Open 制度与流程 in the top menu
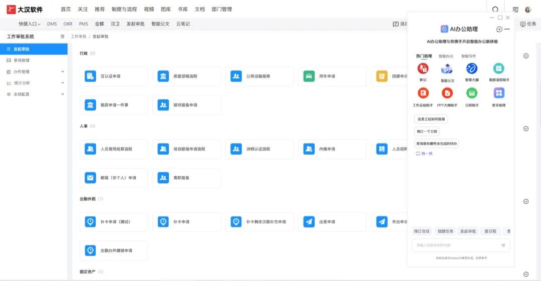The image size is (541, 281). tap(124, 9)
